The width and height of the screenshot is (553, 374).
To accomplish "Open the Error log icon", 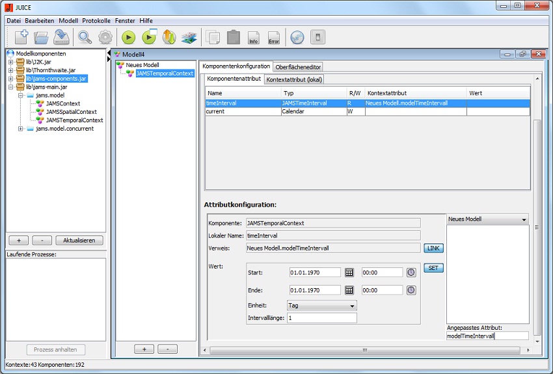I will click(274, 38).
